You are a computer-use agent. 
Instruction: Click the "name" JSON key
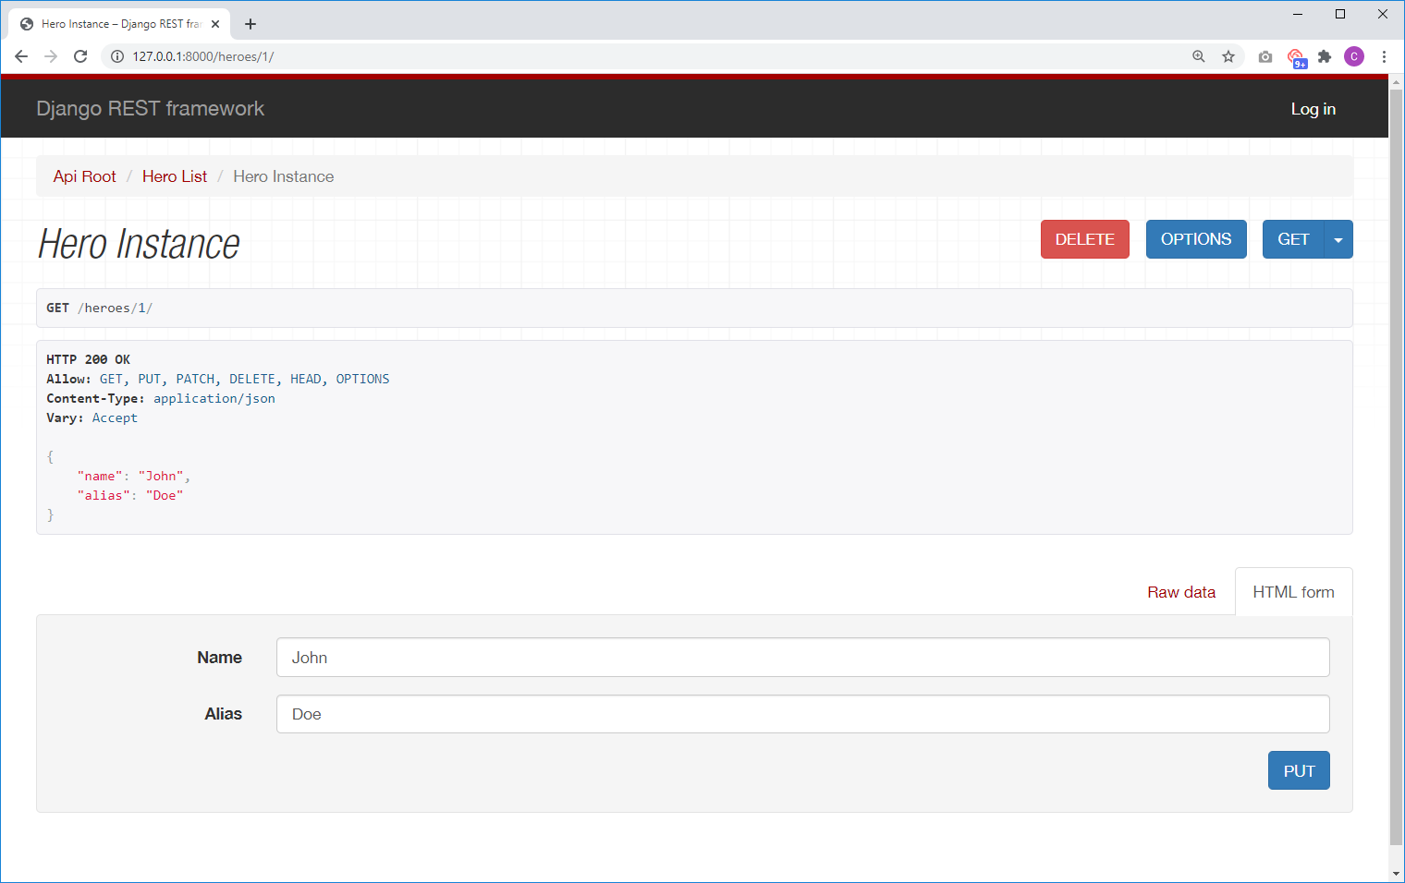click(x=100, y=476)
